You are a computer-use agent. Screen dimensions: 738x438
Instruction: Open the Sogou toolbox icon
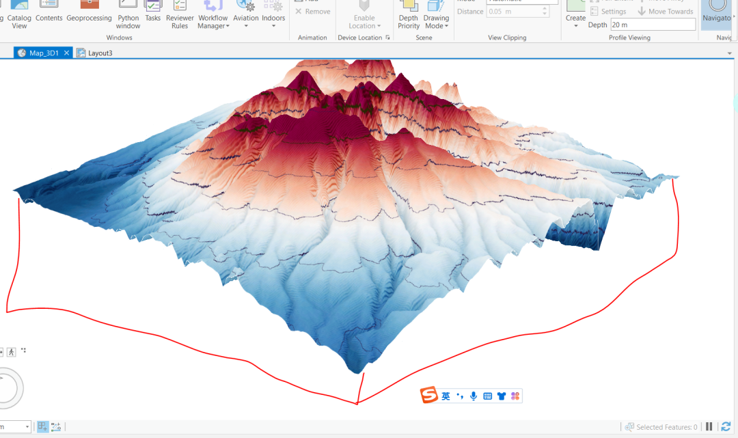point(515,396)
